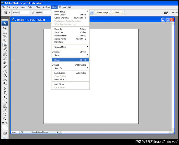Select the Slice tool
The image size is (179, 145).
(x=5, y=49)
